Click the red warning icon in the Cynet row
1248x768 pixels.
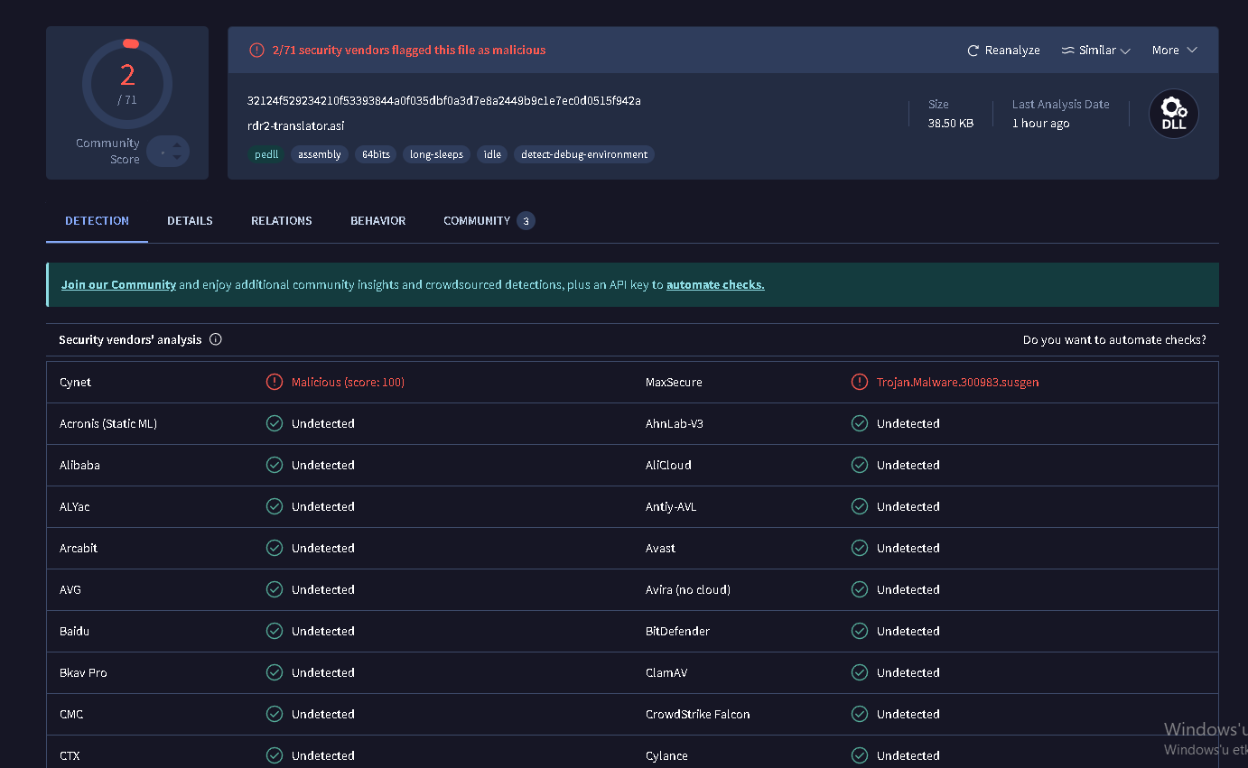point(275,382)
